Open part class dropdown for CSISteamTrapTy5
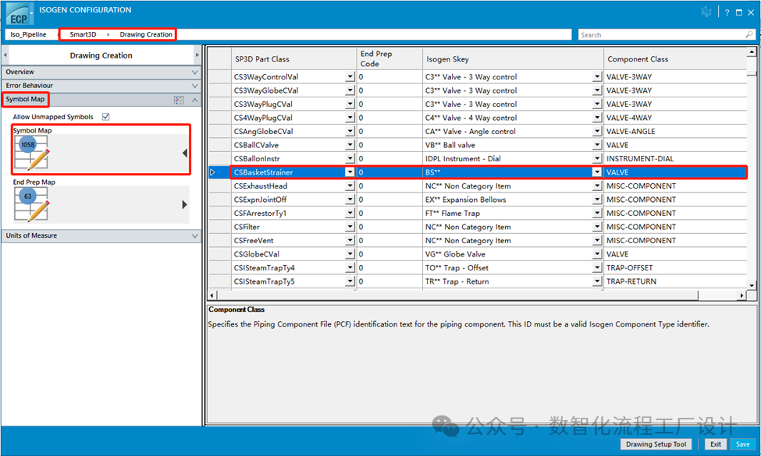761x456 pixels. coord(350,281)
